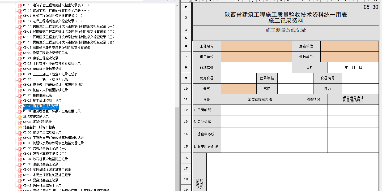The width and height of the screenshot is (382, 191).
Task: Click the icon beside C5-34 工程质量责任单位地基验槽验收记录
Action: (x=20, y=138)
